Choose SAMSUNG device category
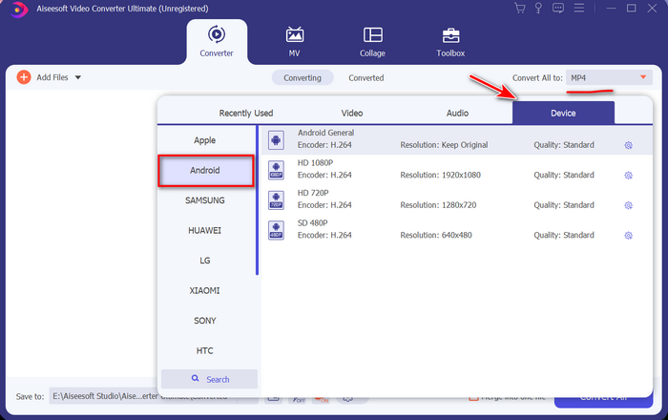 click(205, 200)
